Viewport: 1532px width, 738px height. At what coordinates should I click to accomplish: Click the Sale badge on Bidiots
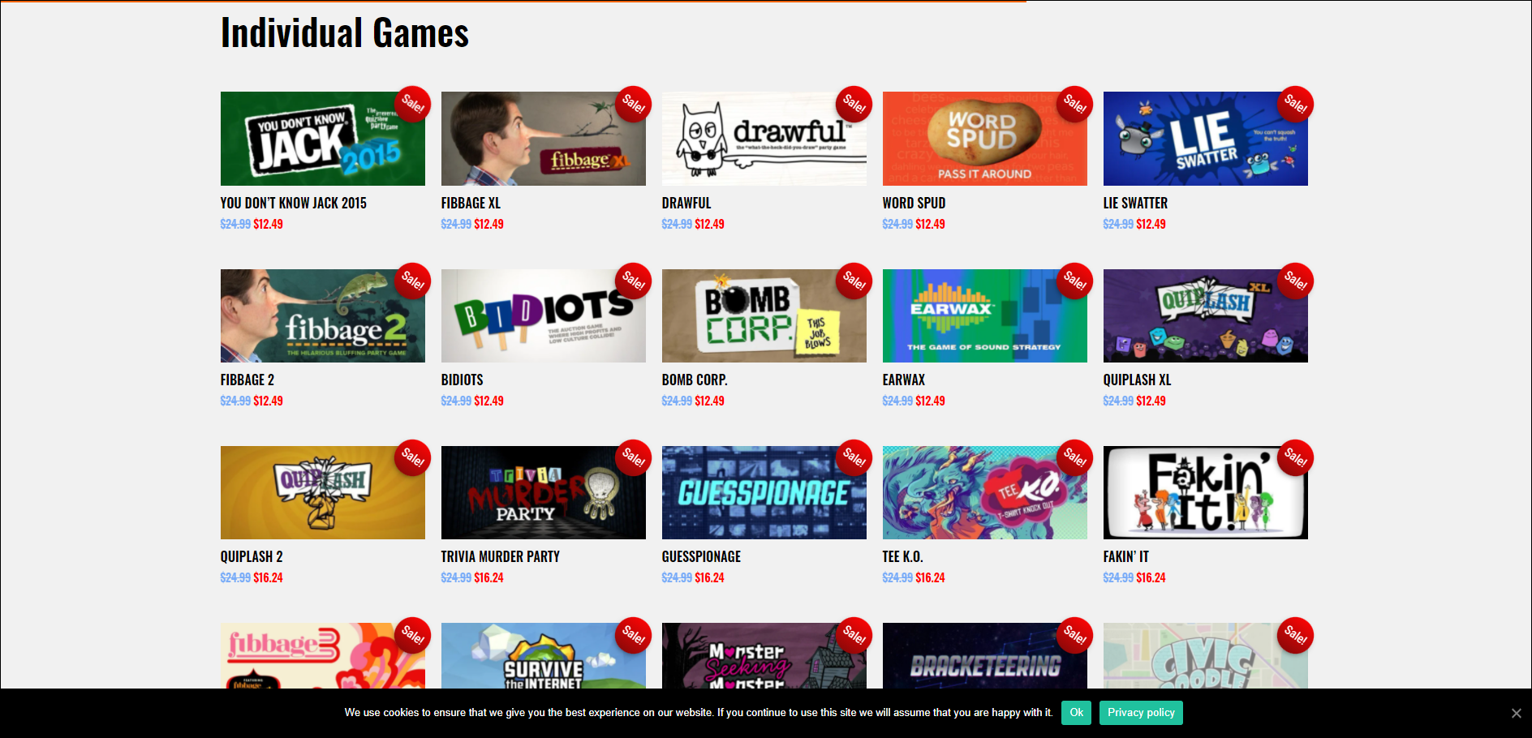[x=633, y=281]
